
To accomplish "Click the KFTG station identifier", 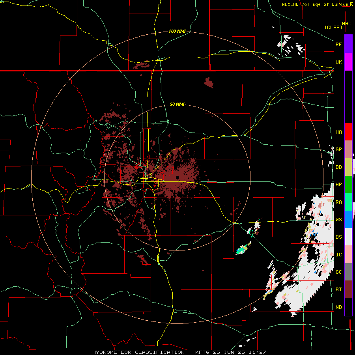I will pyautogui.click(x=201, y=352).
